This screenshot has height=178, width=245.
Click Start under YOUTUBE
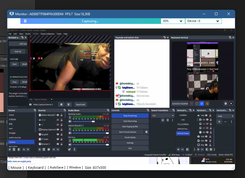14,64
